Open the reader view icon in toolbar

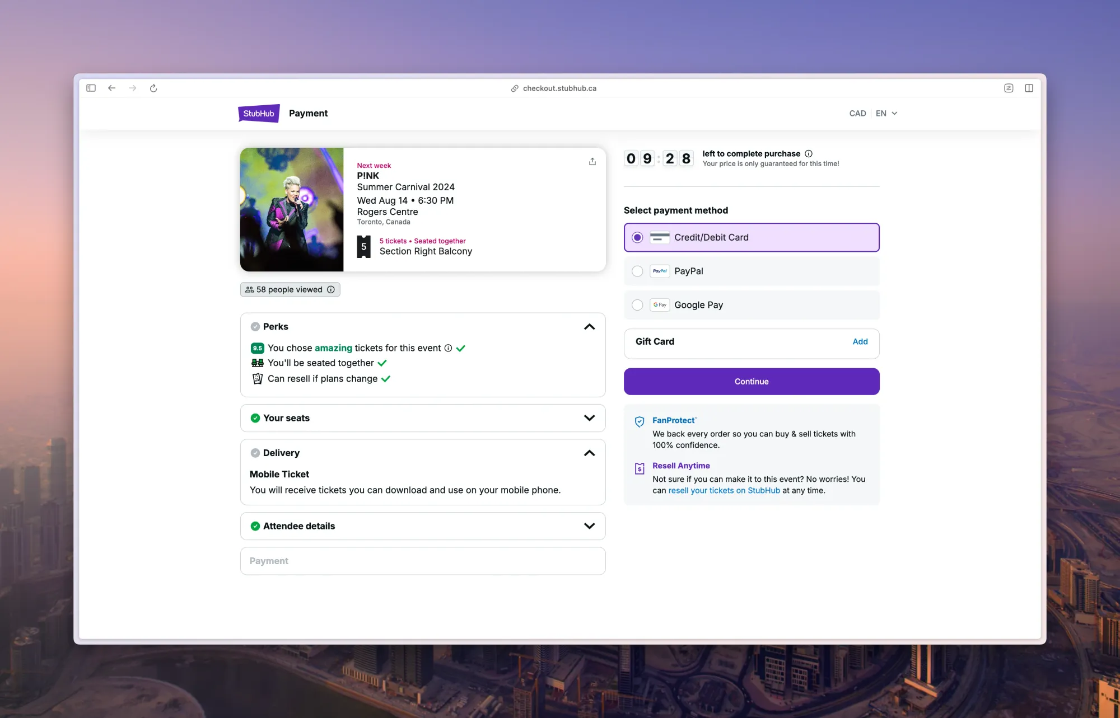tap(1009, 88)
